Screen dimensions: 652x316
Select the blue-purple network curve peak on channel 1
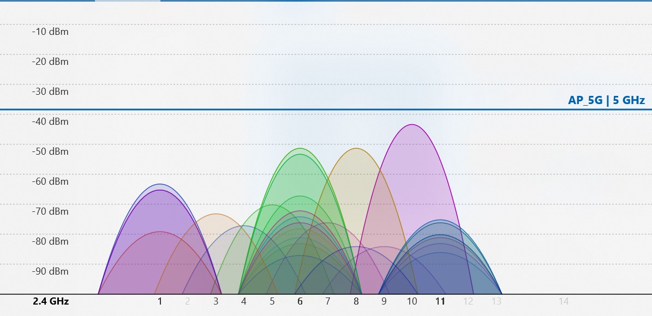click(x=160, y=184)
